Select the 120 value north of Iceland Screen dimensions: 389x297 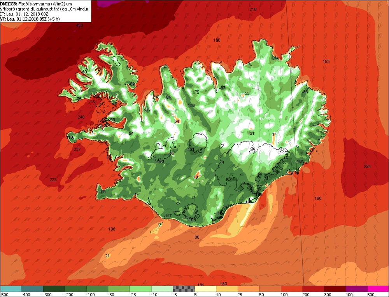click(217, 40)
